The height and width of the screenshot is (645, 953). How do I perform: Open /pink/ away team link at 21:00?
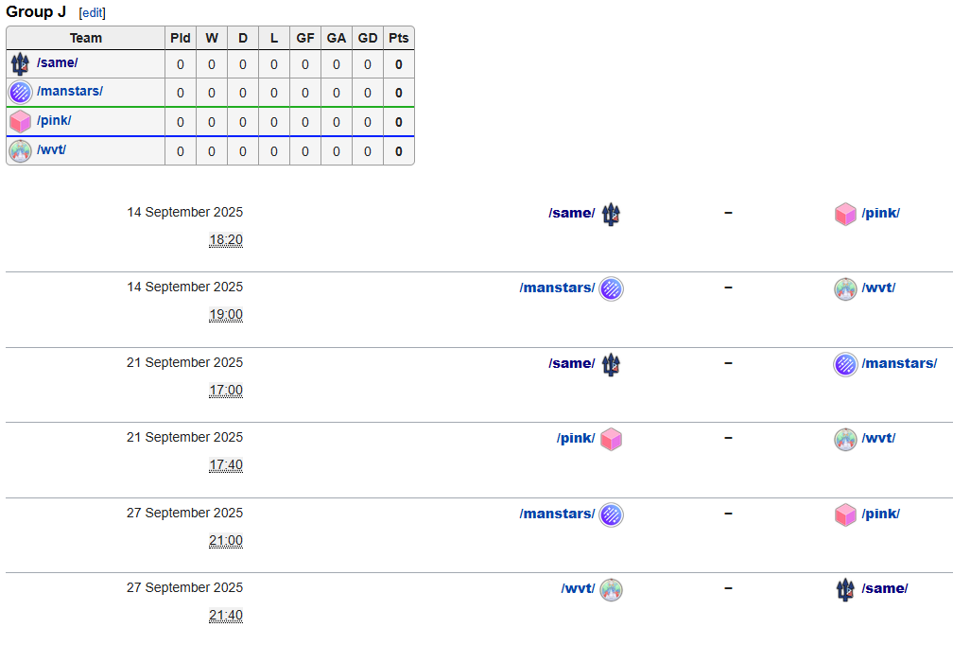pyautogui.click(x=881, y=514)
